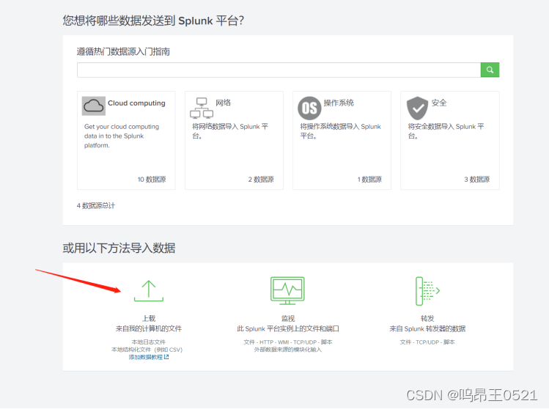Select the 转发 label text
This screenshot has width=549, height=409.
(x=427, y=318)
